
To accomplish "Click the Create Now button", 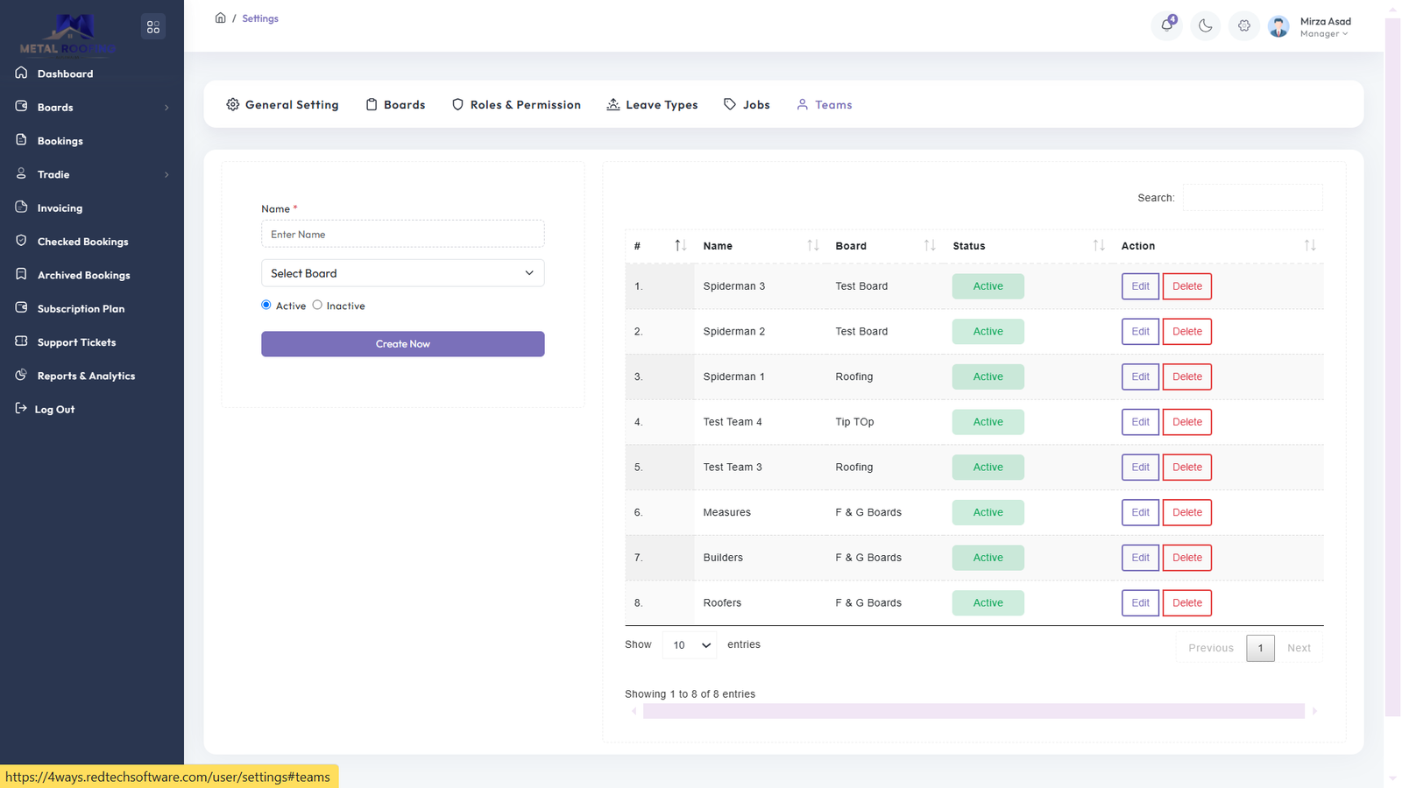I will tap(402, 344).
